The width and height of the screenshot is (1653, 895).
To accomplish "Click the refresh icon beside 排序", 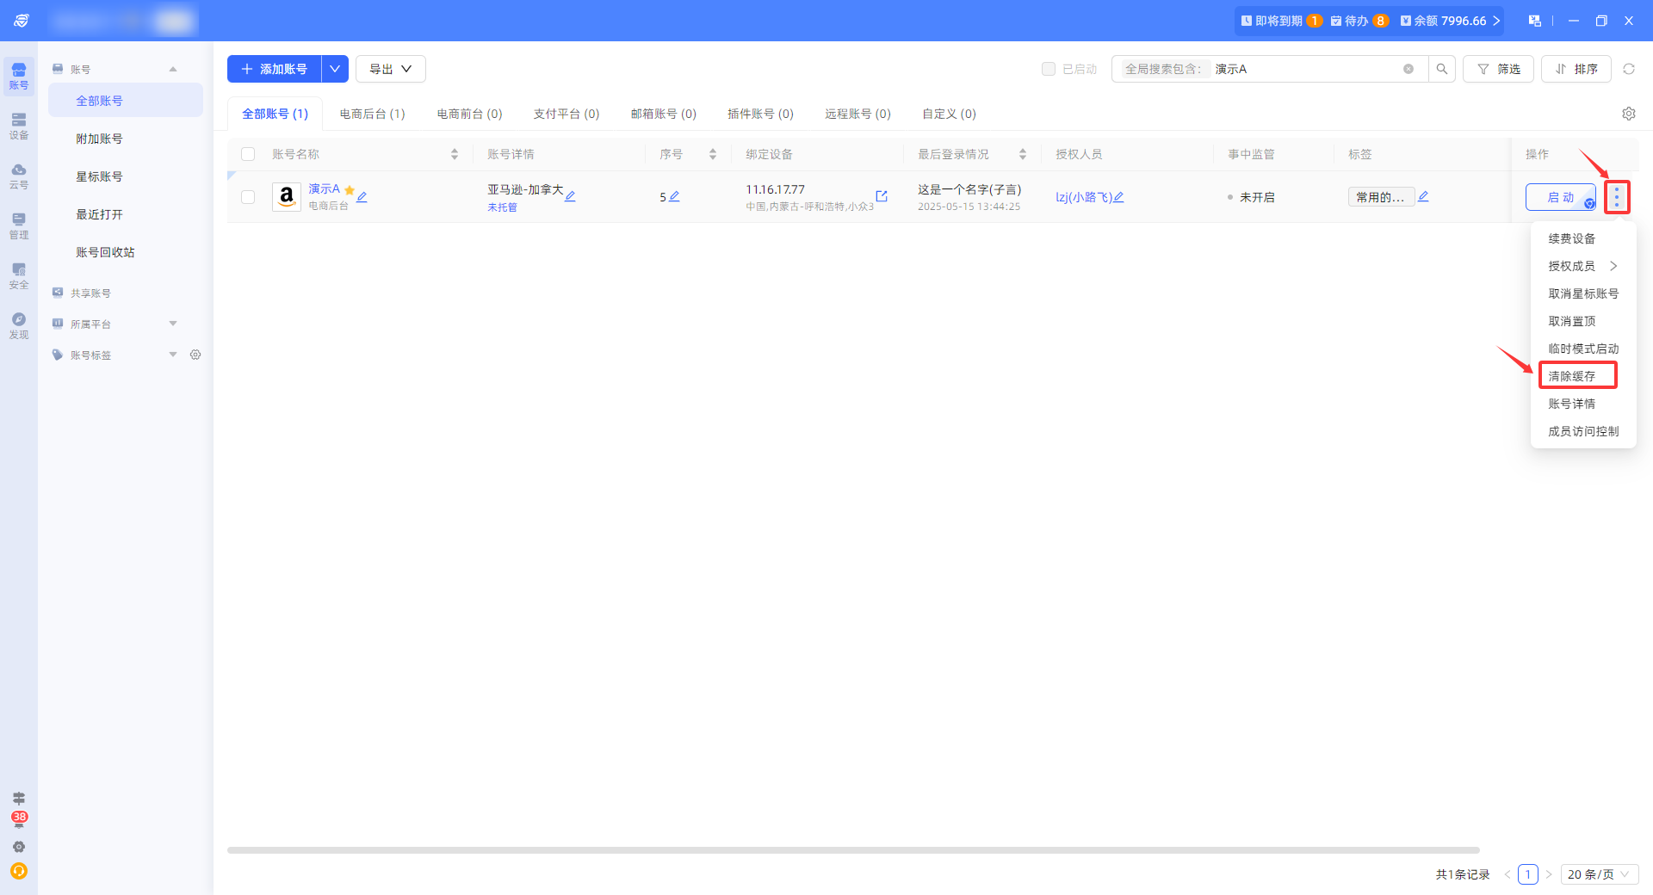I will click(x=1629, y=69).
